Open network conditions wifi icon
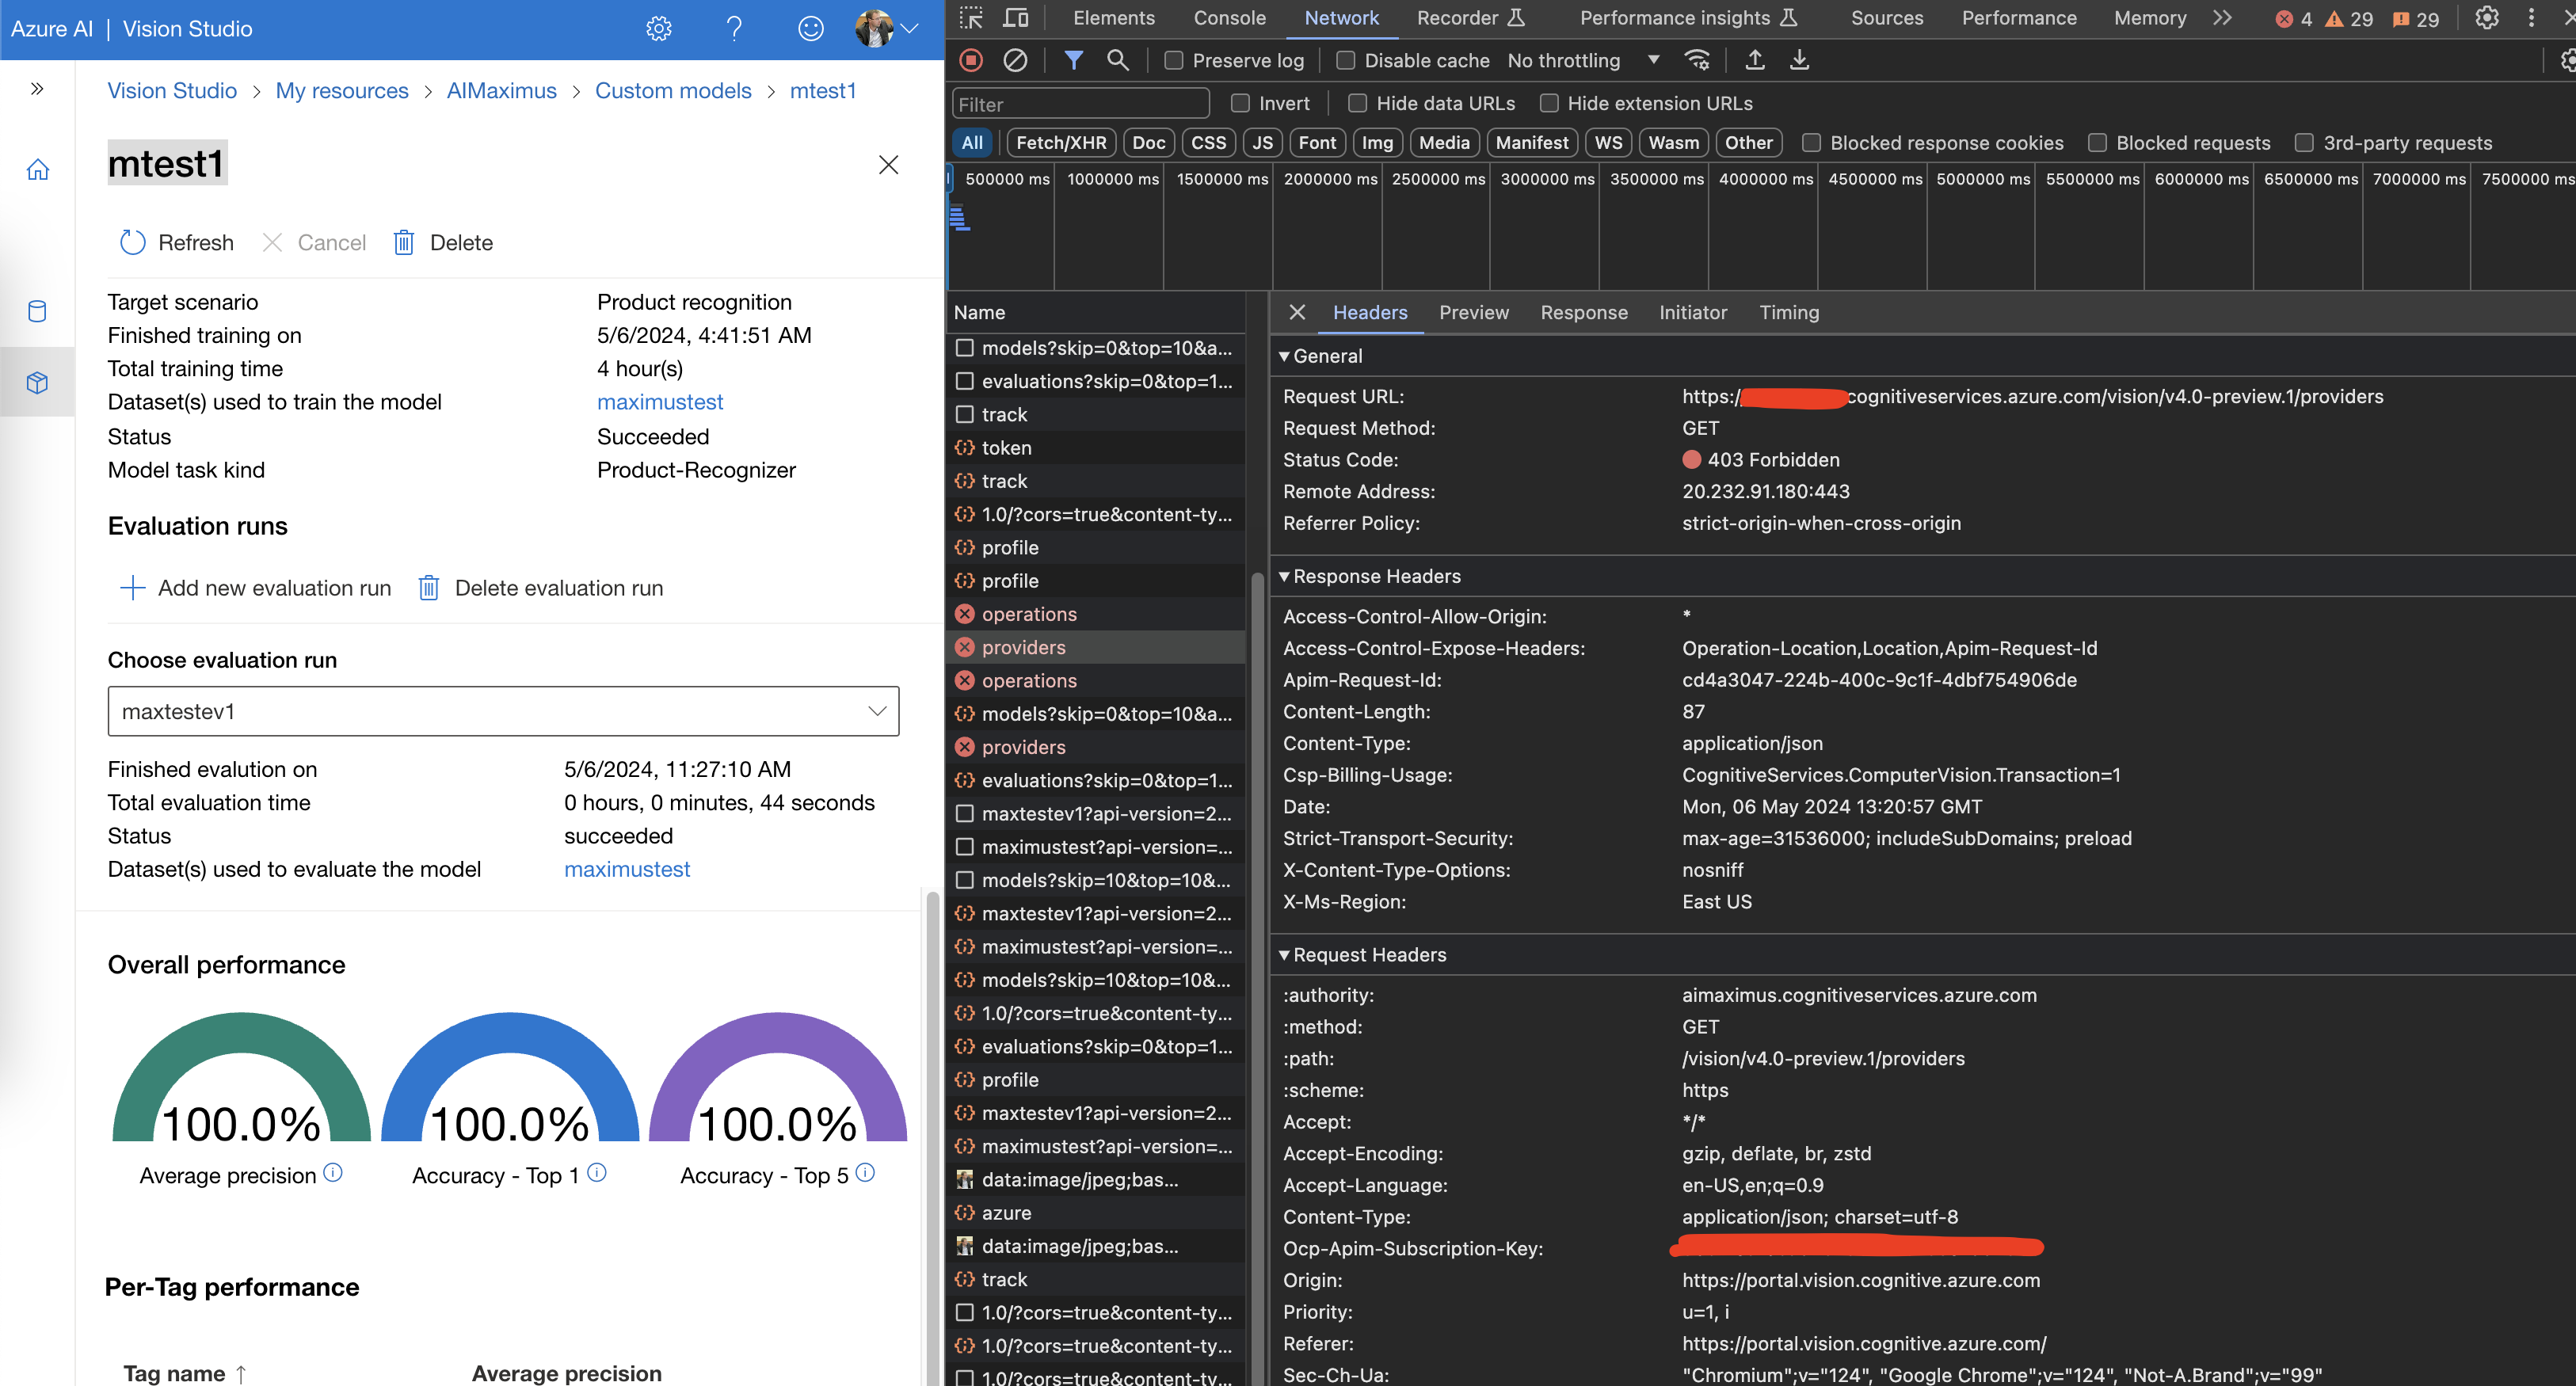Image resolution: width=2576 pixels, height=1386 pixels. (1697, 60)
